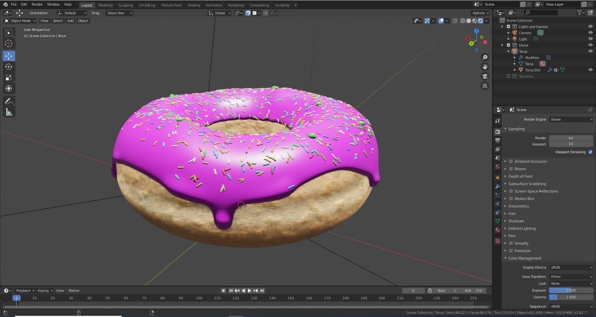Jump to the timeline end frame button
This screenshot has height=317, width=596.
(x=262, y=291)
